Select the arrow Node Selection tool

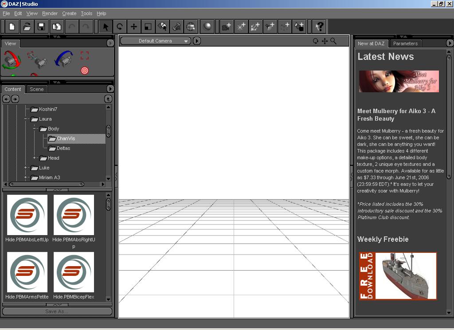coord(106,27)
